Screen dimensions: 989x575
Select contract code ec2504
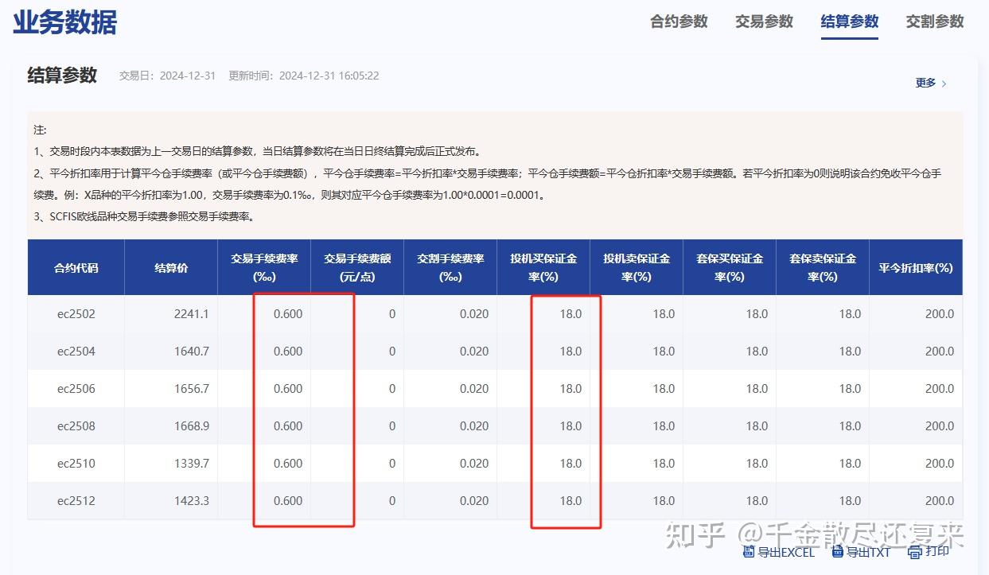(76, 352)
